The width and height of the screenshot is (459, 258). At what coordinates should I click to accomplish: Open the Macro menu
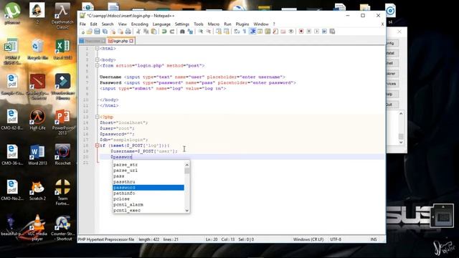[214, 24]
